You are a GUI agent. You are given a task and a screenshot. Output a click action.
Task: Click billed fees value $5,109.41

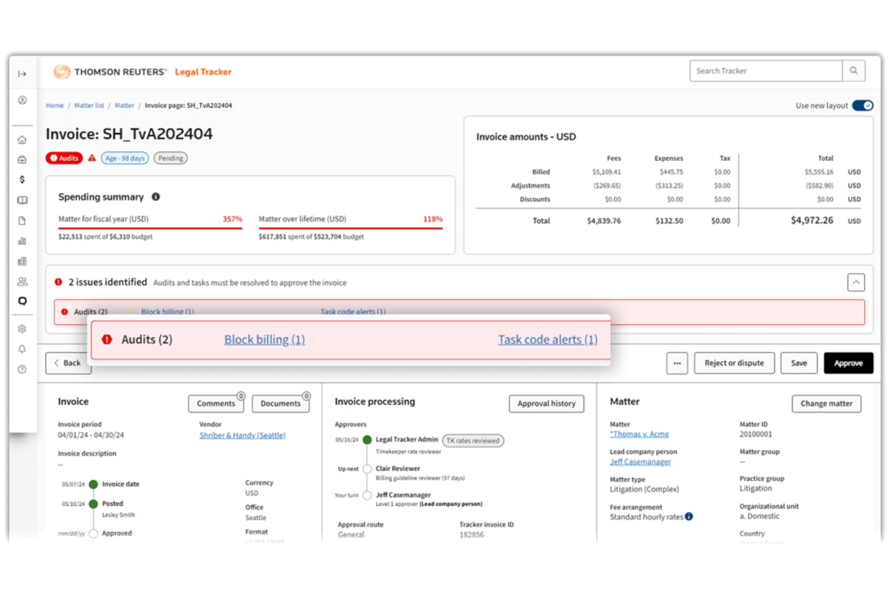[606, 172]
